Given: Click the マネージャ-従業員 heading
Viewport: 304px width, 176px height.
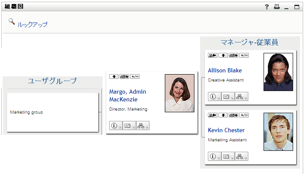Looking at the screenshot, I should (x=250, y=42).
